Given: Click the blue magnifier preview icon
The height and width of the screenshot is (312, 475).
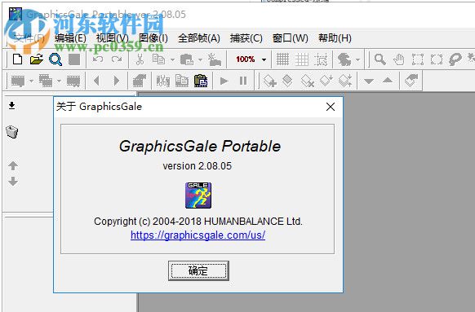Looking at the screenshot, I should (55, 59).
